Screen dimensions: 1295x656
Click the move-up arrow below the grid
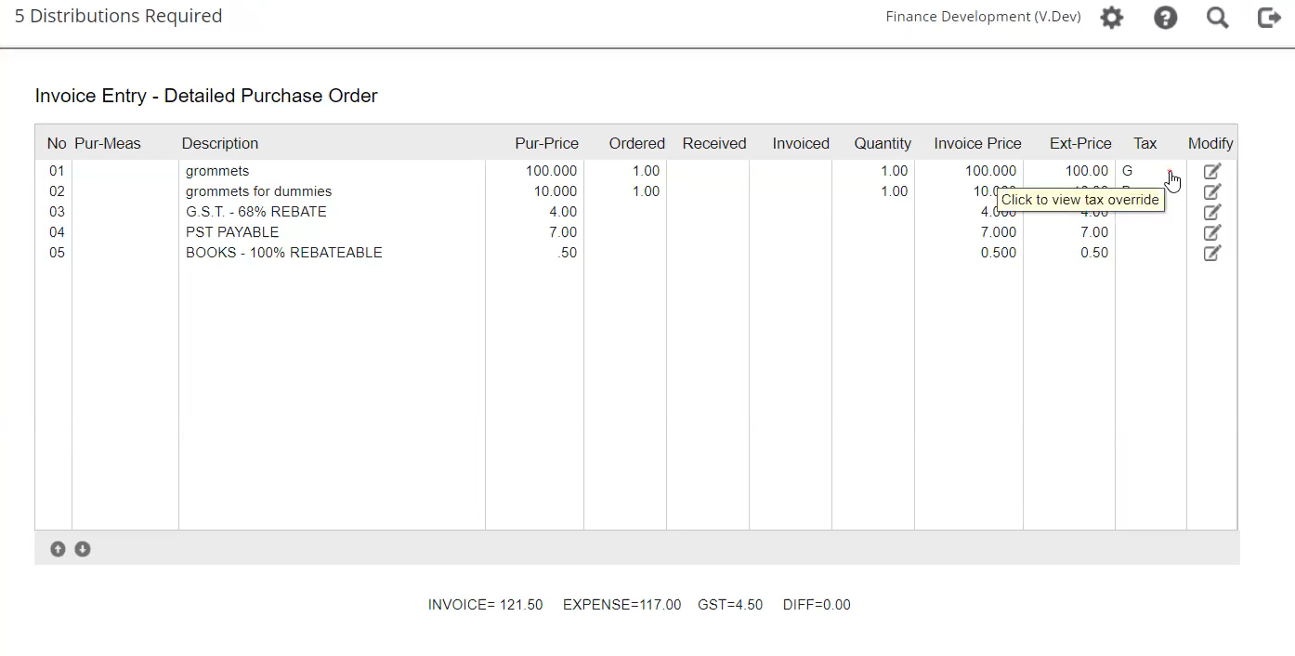point(58,548)
